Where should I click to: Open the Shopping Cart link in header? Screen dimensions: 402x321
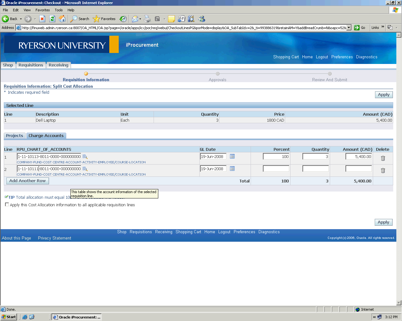coord(286,57)
